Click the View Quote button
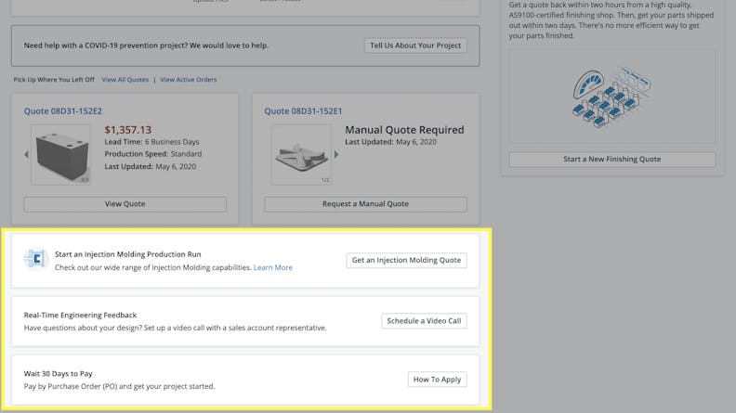 point(125,204)
